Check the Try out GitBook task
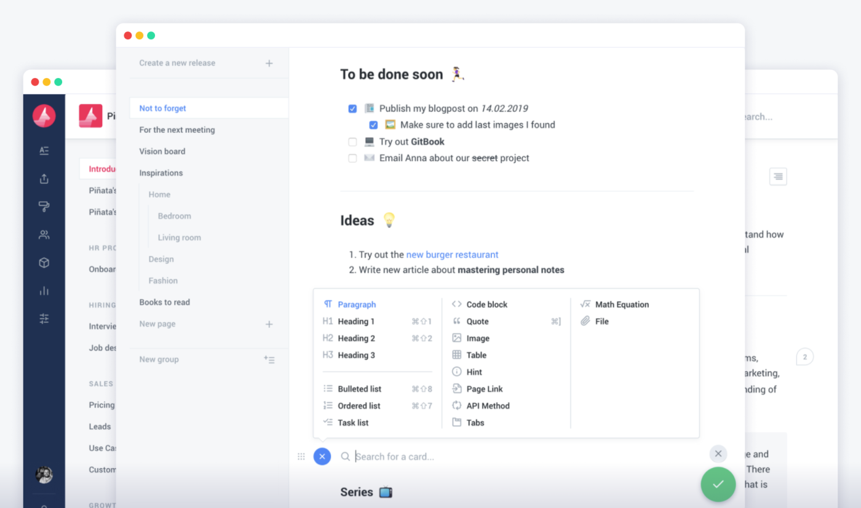Image resolution: width=861 pixels, height=508 pixels. [x=352, y=142]
